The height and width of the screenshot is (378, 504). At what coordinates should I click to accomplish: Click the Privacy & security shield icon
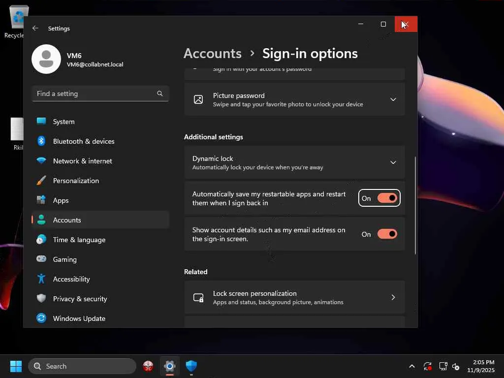41,298
